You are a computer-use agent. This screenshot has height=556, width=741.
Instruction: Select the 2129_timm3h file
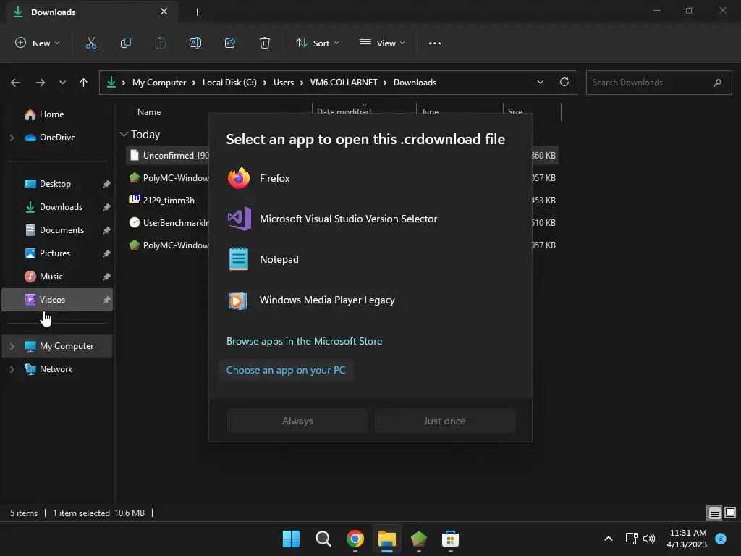click(x=169, y=201)
